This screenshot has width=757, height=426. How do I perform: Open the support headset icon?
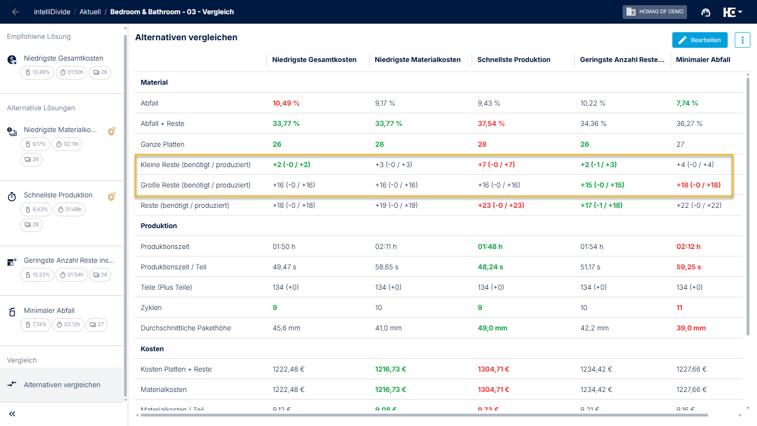[705, 12]
